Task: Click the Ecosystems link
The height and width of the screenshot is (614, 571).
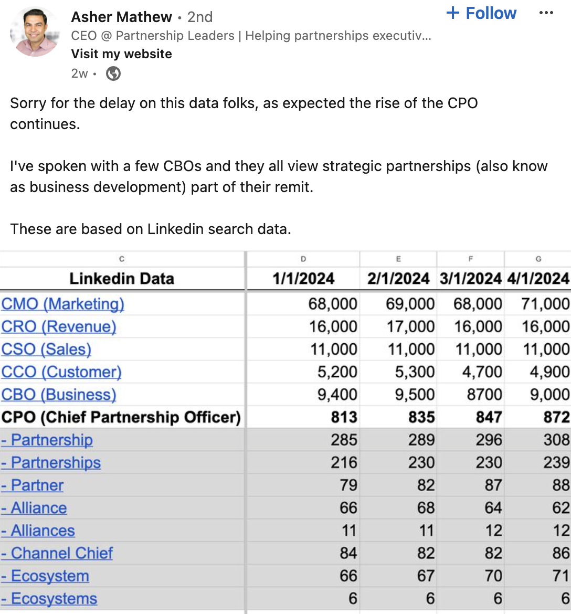Action: coord(48,598)
